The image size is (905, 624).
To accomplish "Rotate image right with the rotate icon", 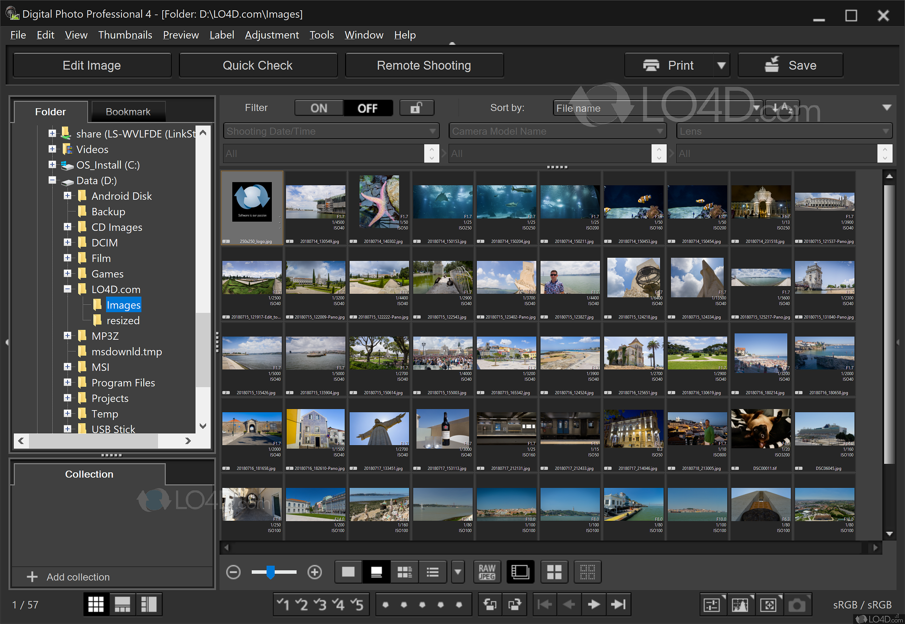I will coord(514,605).
